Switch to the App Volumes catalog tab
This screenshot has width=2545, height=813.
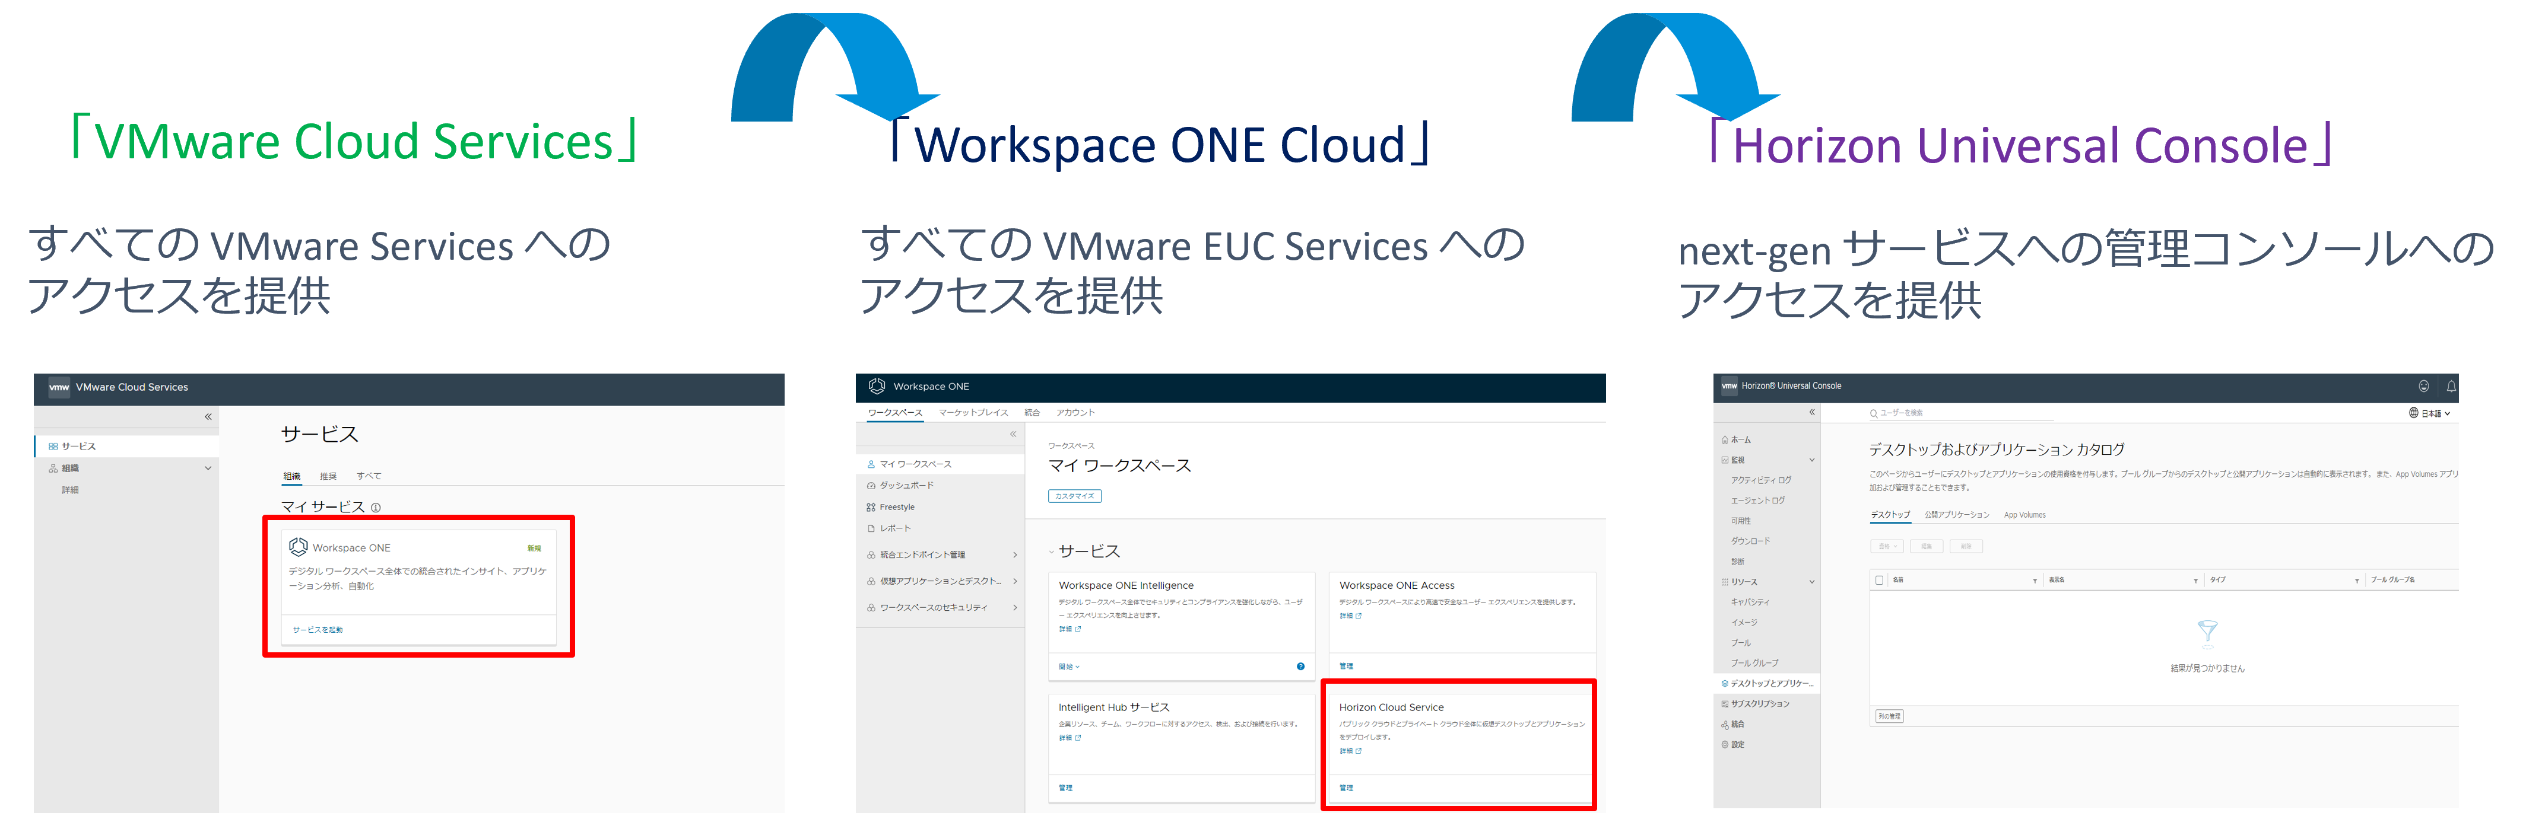(2024, 515)
